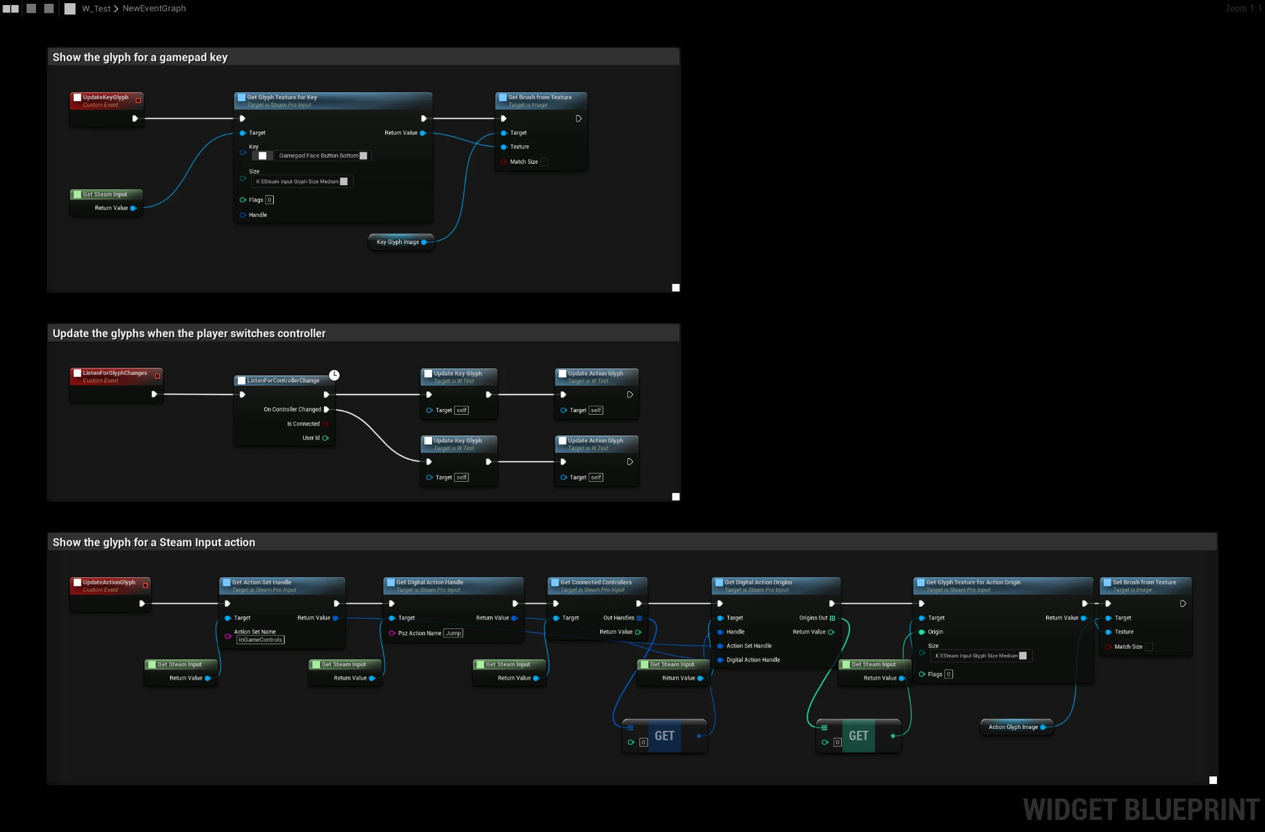1265x832 pixels.
Task: Select comment titled Show the glyph for a gamepad key
Action: (x=364, y=57)
